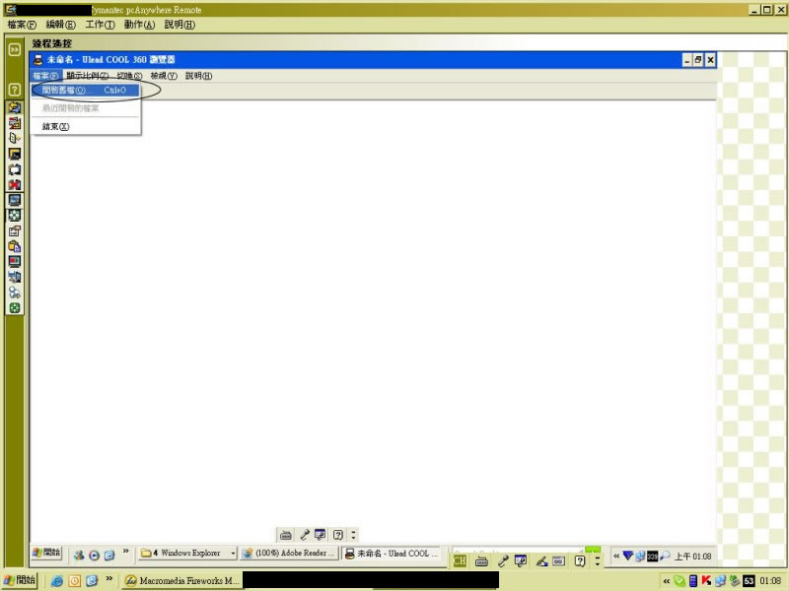Click the monitor display icon in sidebar
Screen dimensions: 789x591
(x=15, y=200)
